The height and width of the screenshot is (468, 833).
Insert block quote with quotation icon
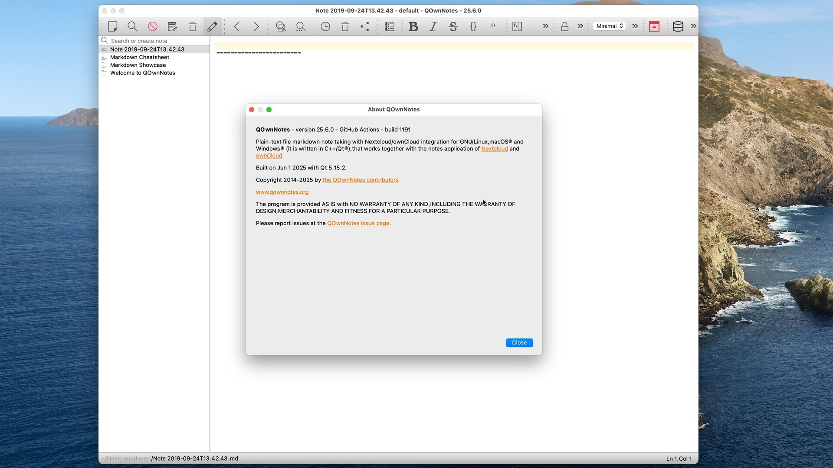point(493,26)
